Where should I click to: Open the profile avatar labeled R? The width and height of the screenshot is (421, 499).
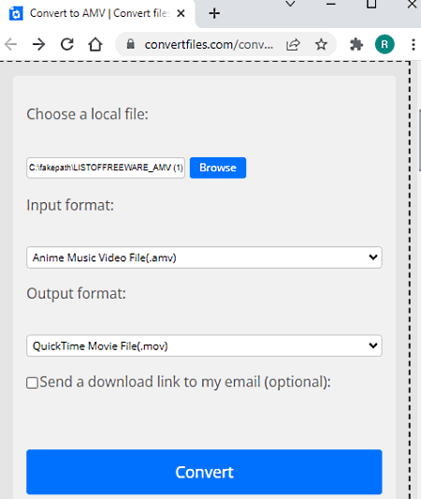coord(385,44)
